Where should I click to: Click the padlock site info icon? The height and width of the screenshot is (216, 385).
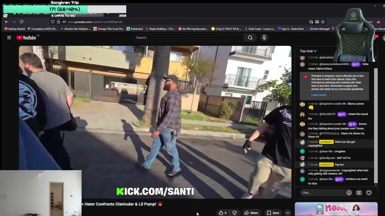(58, 22)
